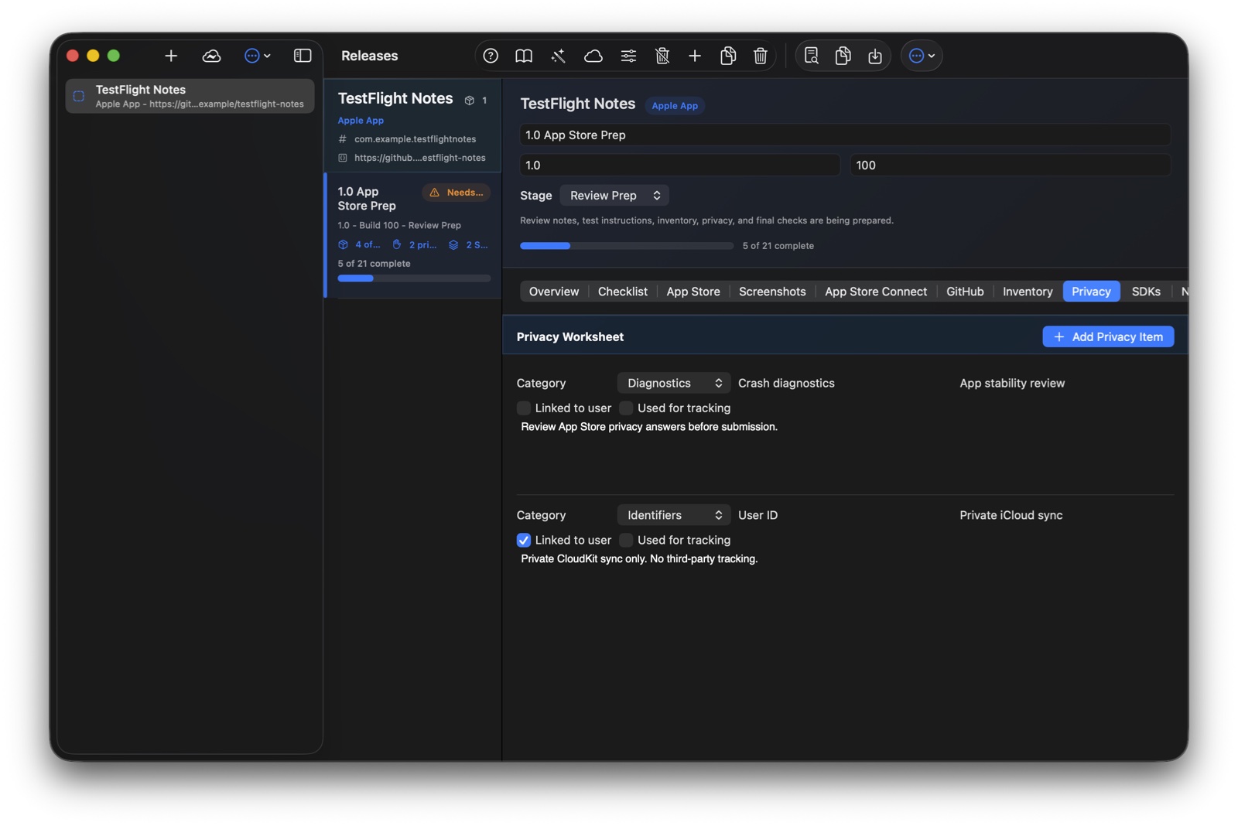Click the truncated GitHub URL text in the releases list
Viewport: 1238px width, 826px height.
[x=420, y=158]
